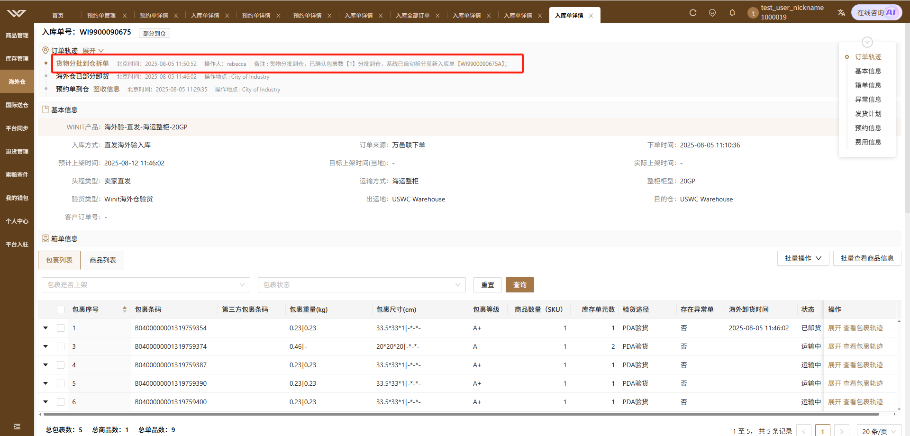The width and height of the screenshot is (910, 436).
Task: Open 个人中心 in the sidebar
Action: (x=17, y=221)
